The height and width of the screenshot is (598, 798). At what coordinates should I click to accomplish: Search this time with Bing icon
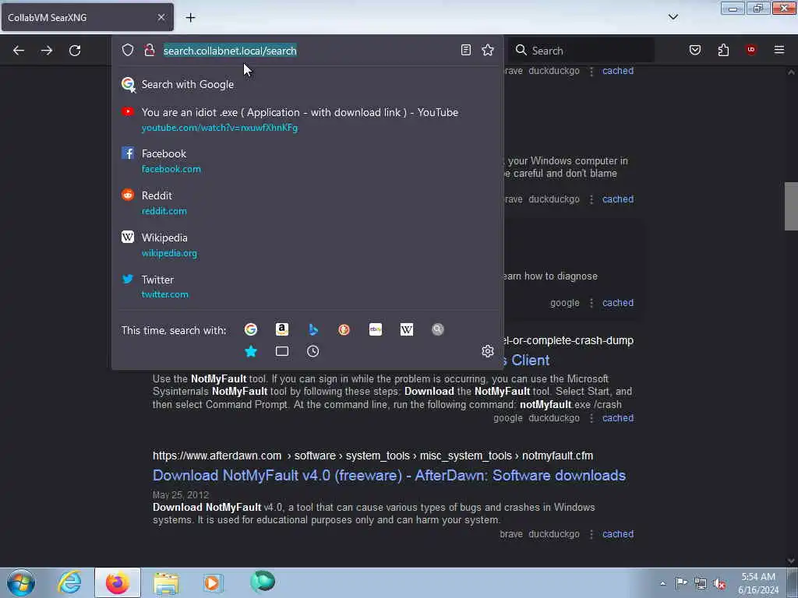pyautogui.click(x=313, y=329)
